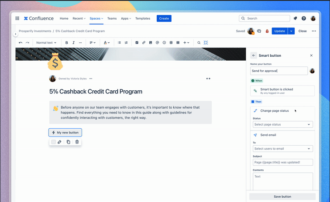
Task: Open Teams in top navigation
Action: (112, 18)
